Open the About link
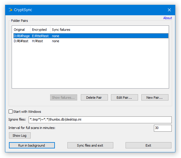Screen dimensions: 181x158 tap(168, 18)
